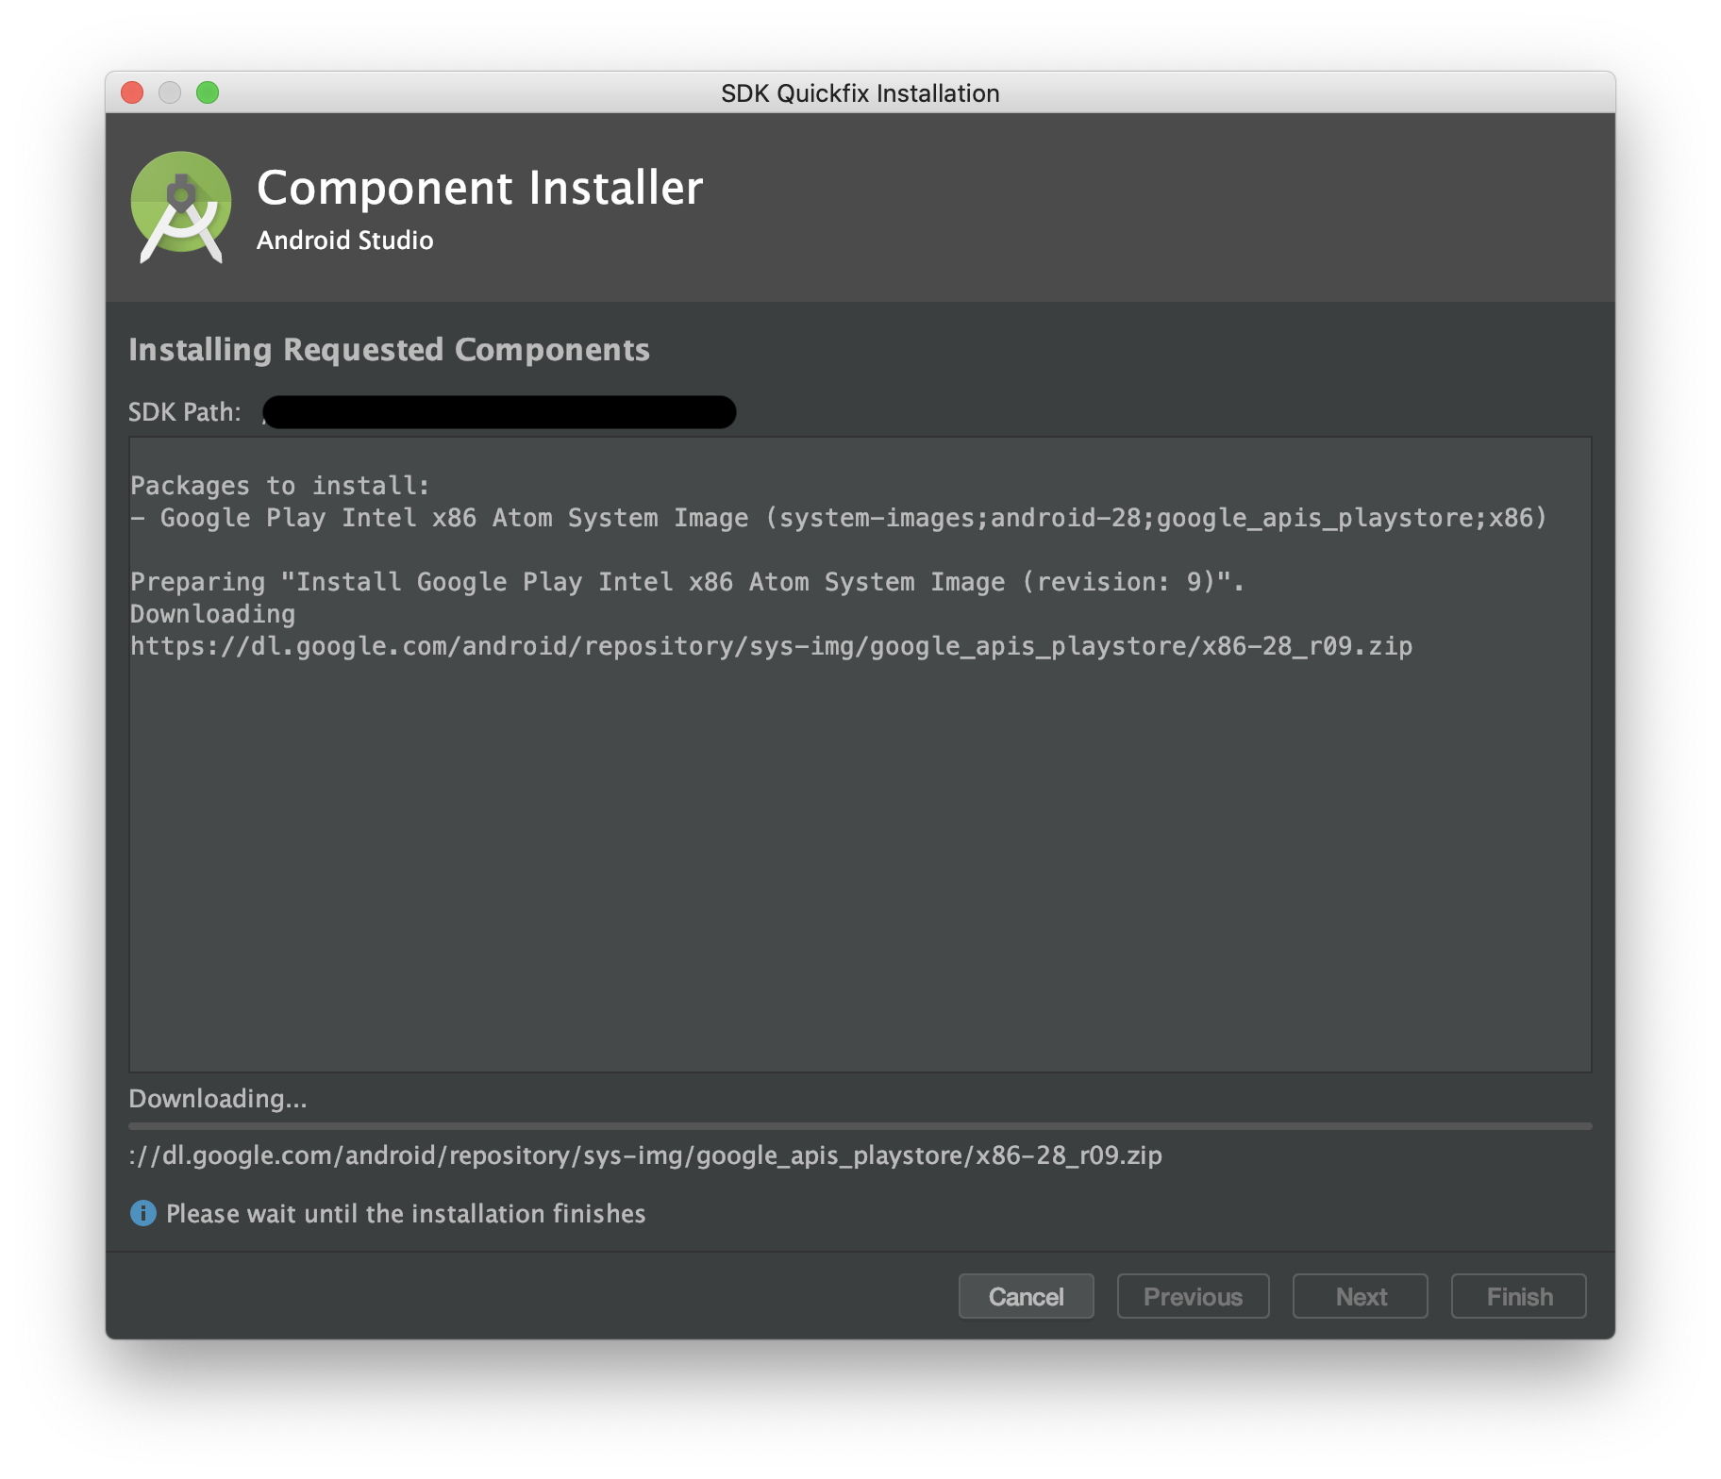Click 'Please wait until the installation finishes' message
This screenshot has width=1721, height=1479.
click(x=406, y=1214)
